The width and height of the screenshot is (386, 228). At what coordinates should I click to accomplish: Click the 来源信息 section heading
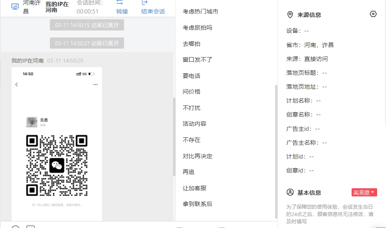pyautogui.click(x=309, y=15)
